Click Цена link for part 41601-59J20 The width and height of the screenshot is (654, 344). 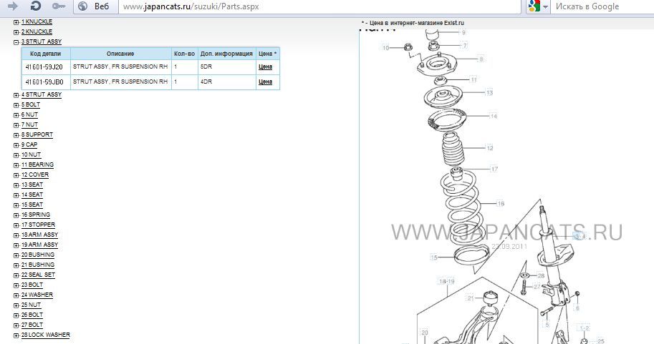(265, 67)
